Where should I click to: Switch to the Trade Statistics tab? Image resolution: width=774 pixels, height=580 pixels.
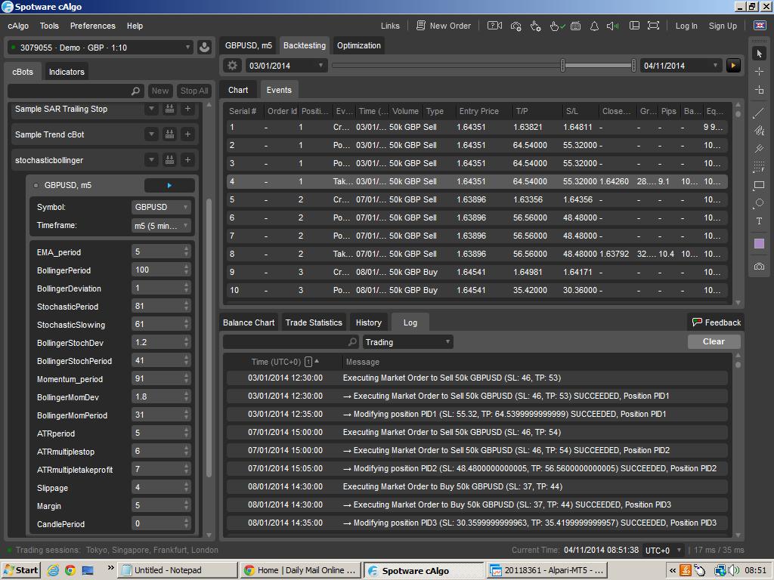314,322
